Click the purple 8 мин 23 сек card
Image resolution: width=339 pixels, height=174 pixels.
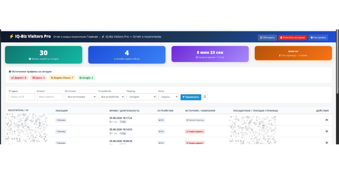tap(210, 54)
